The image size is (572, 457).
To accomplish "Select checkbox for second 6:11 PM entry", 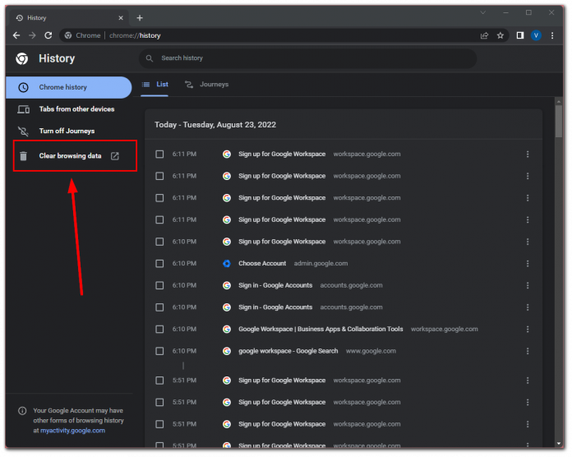I will click(159, 176).
